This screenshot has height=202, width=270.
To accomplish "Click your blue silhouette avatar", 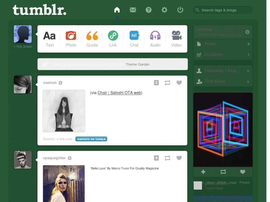I will [23, 34].
